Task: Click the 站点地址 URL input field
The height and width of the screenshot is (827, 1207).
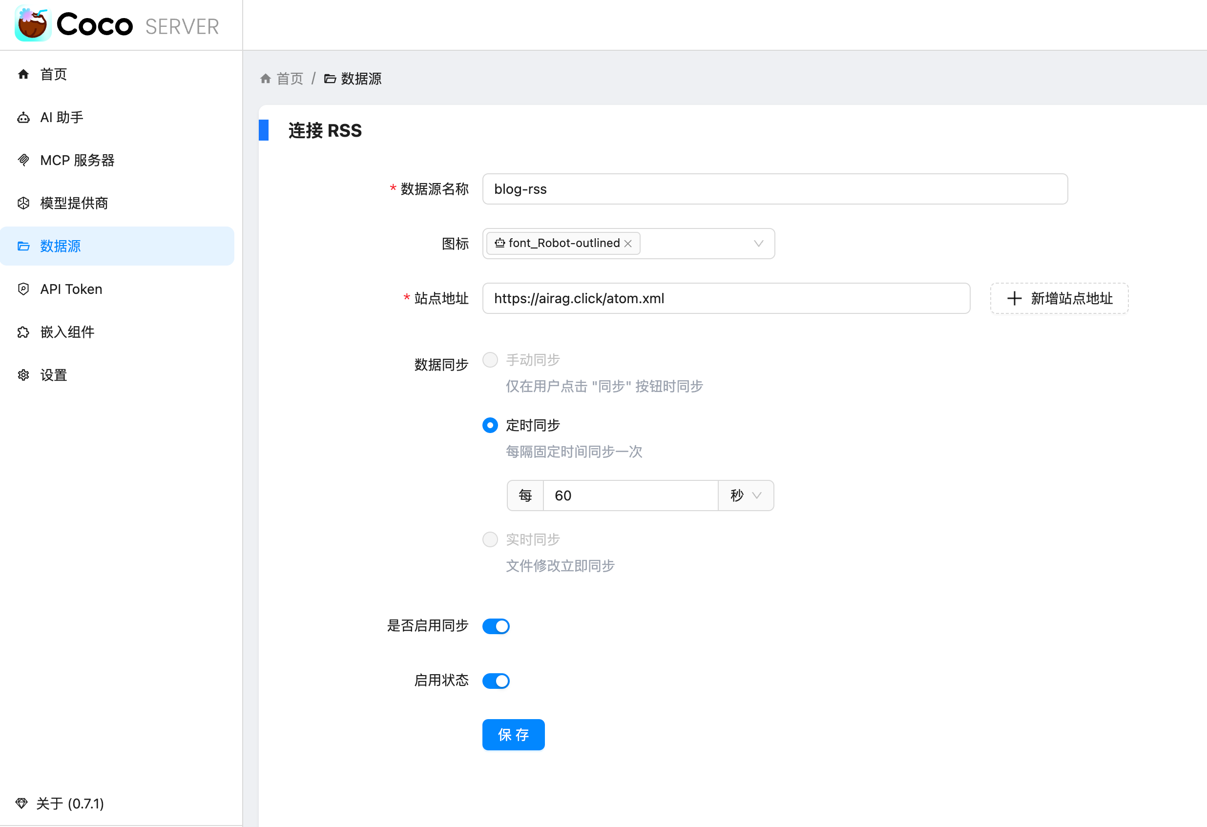Action: 726,298
